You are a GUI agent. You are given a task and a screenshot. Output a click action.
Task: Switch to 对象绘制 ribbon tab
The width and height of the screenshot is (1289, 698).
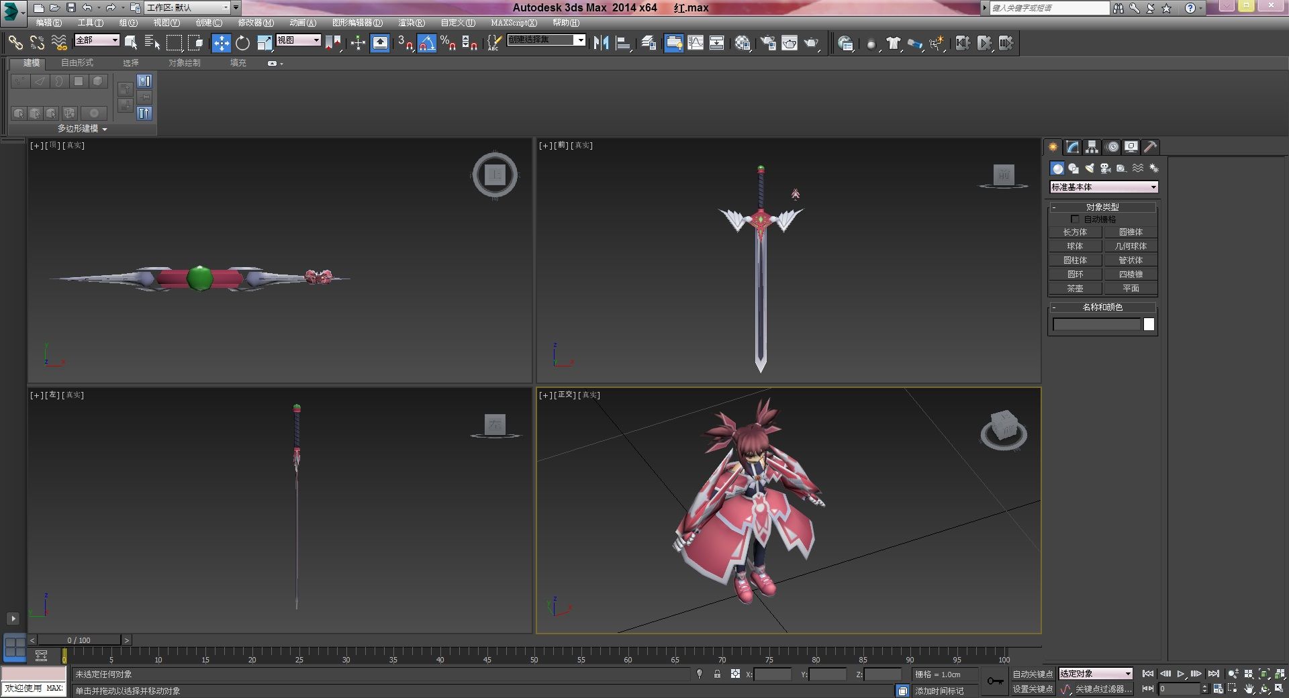(184, 63)
